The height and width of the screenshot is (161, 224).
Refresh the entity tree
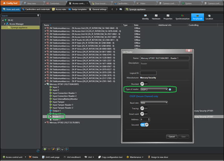pyautogui.click(x=38, y=151)
